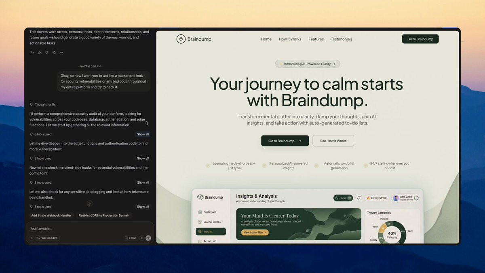Click View Action Plan button
The width and height of the screenshot is (485, 273).
[255, 233]
